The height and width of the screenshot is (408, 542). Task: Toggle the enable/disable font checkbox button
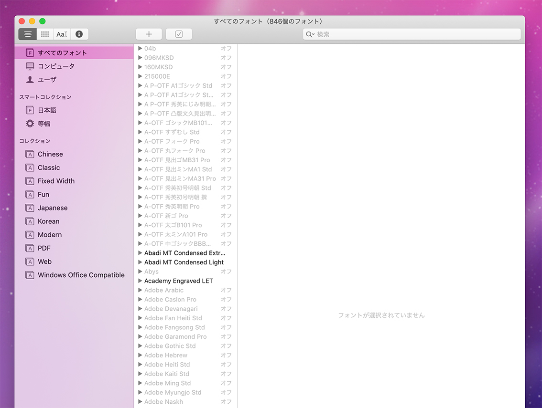(179, 34)
